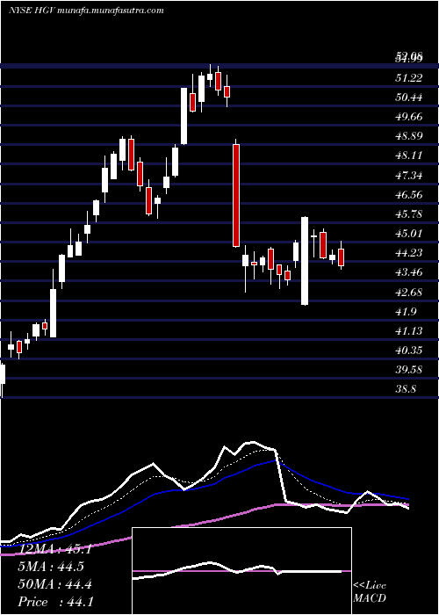This screenshot has height=615, width=439.
Task: Click the 47.34 price axis label
Action: click(409, 175)
